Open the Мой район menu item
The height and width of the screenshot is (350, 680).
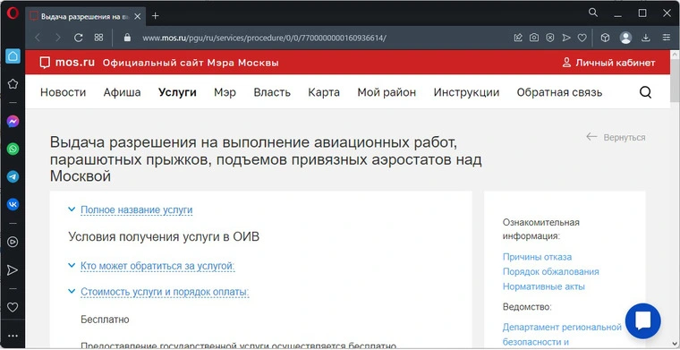(387, 92)
